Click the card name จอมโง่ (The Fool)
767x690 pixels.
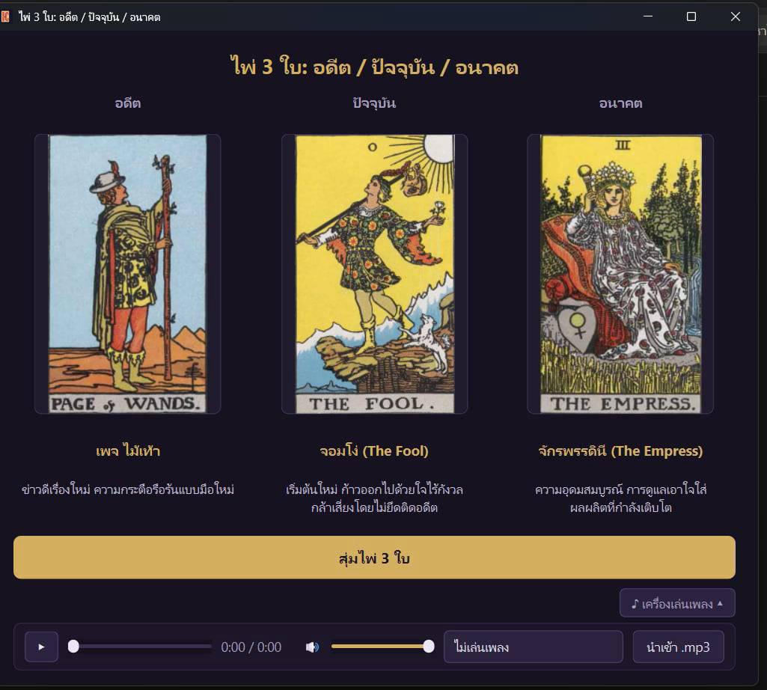pos(374,451)
